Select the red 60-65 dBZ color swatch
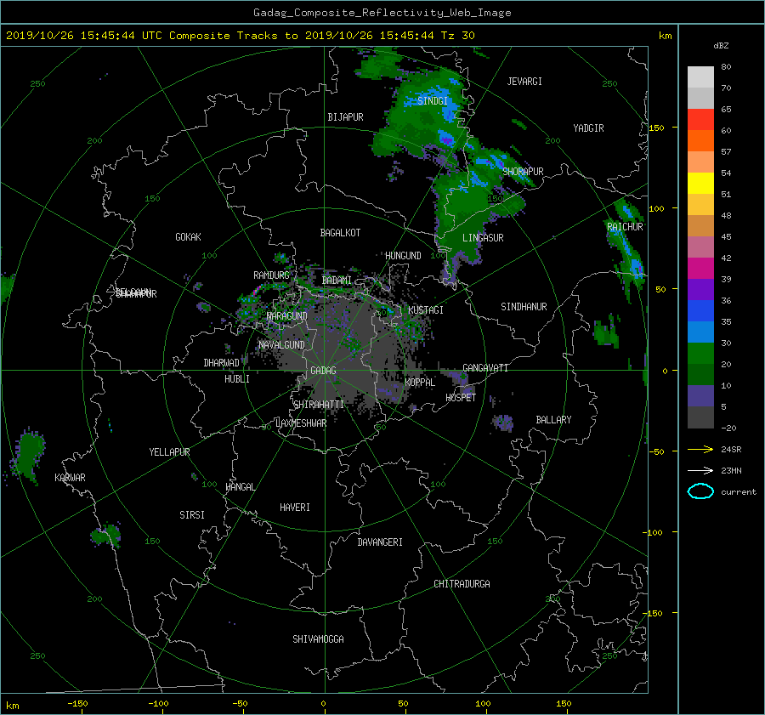This screenshot has height=715, width=765. click(700, 120)
